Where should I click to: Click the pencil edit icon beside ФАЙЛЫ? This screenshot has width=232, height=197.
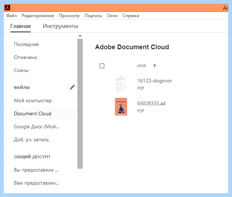click(72, 87)
